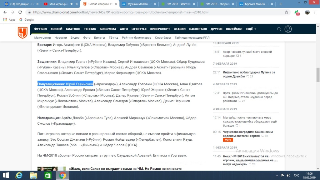The height and width of the screenshot is (180, 320).
Task: Open Windows Start button
Action: click(6, 175)
